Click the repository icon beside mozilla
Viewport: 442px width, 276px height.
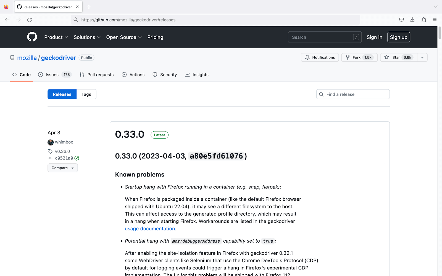pos(12,58)
